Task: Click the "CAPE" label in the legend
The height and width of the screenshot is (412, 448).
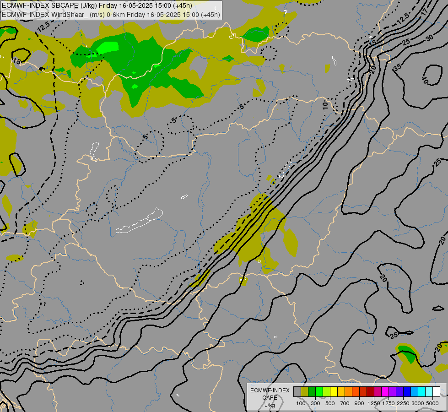Action: (x=270, y=398)
